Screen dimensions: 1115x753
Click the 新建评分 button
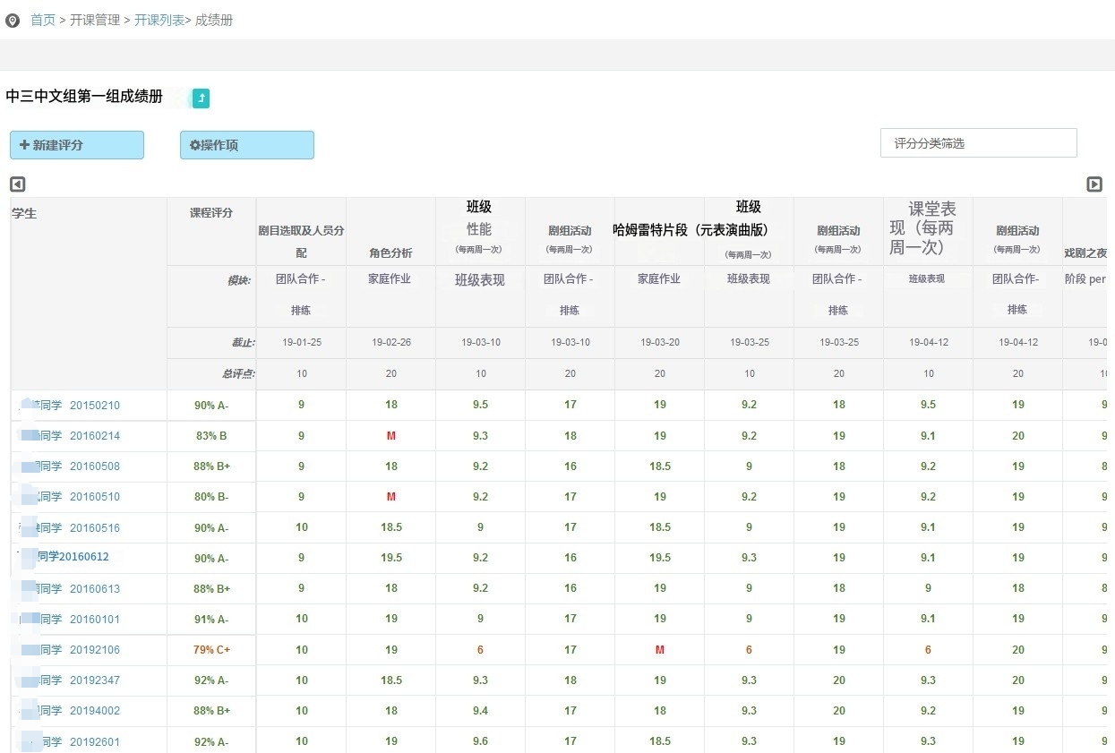point(77,145)
